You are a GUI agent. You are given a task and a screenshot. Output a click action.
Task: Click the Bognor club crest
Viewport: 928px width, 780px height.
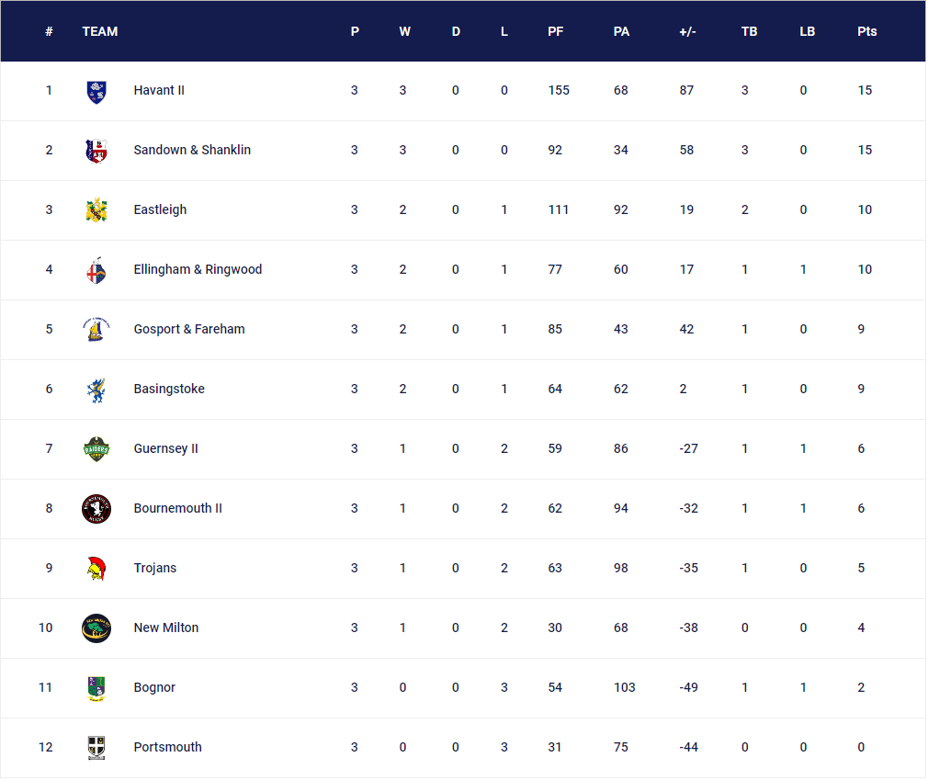click(96, 688)
